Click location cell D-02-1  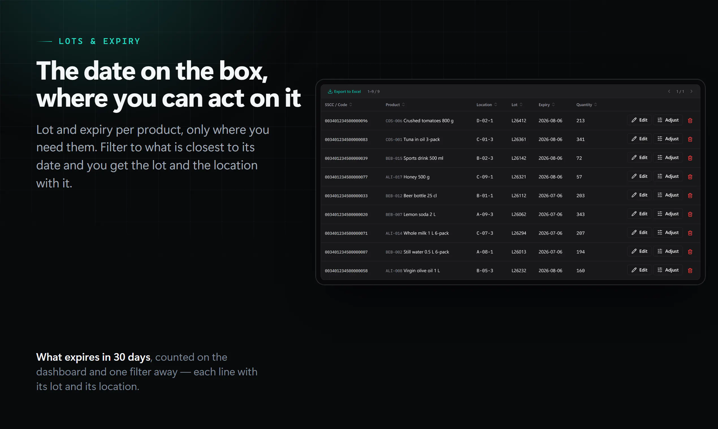[x=485, y=121]
